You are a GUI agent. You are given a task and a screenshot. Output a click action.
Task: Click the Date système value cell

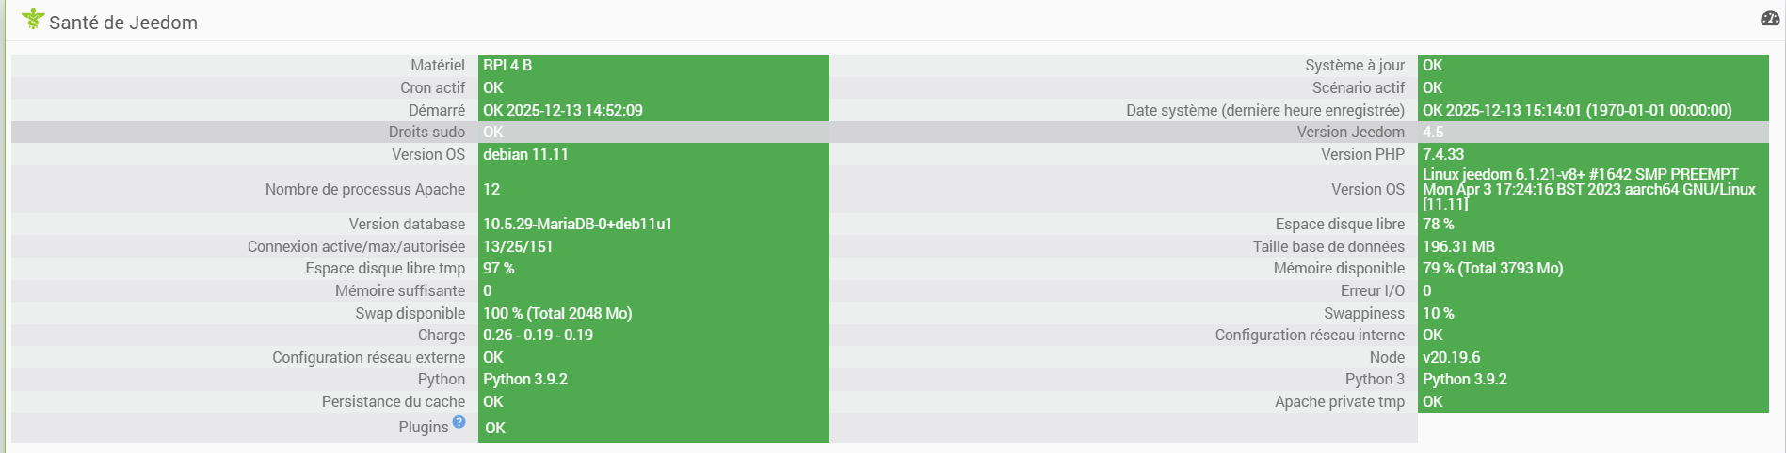pos(1577,110)
